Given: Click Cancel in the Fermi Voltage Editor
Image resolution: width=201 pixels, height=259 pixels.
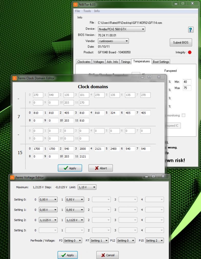Looking at the screenshot, I should coord(108,255).
